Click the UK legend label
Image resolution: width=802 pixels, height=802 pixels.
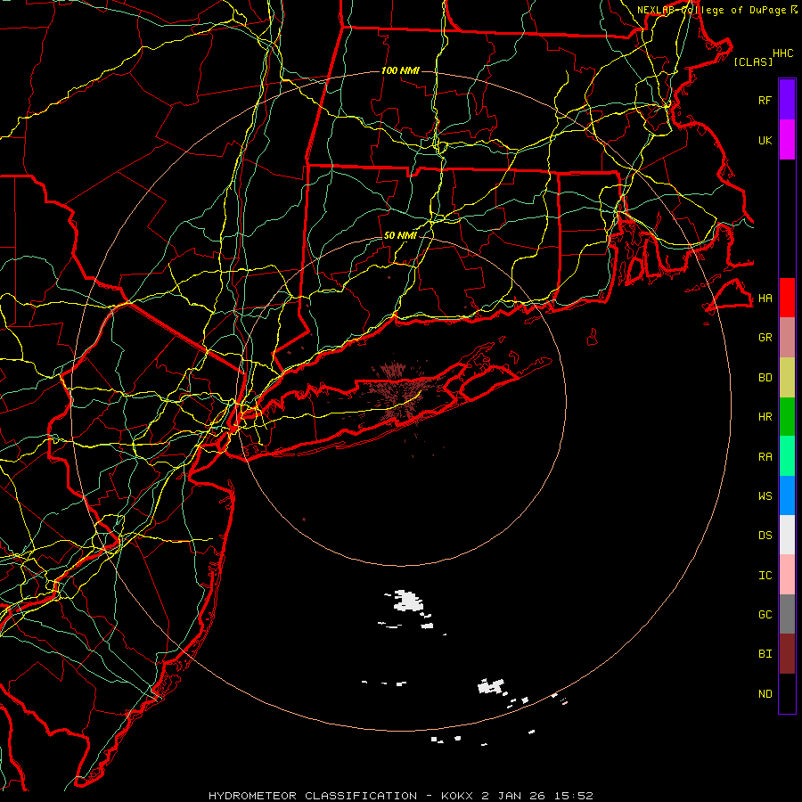point(765,140)
